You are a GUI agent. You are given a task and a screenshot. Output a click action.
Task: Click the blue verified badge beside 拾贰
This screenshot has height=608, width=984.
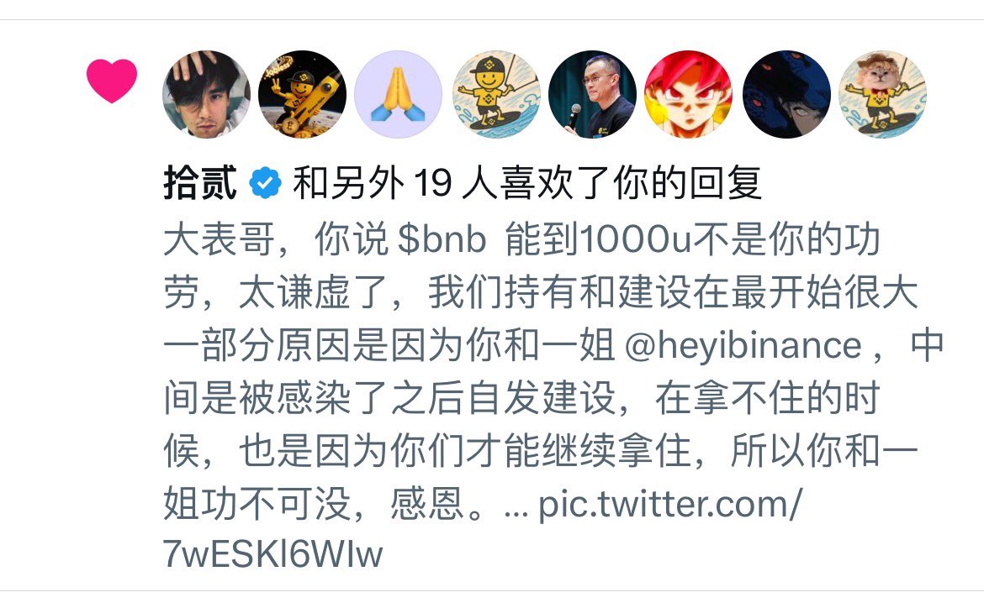click(x=265, y=183)
